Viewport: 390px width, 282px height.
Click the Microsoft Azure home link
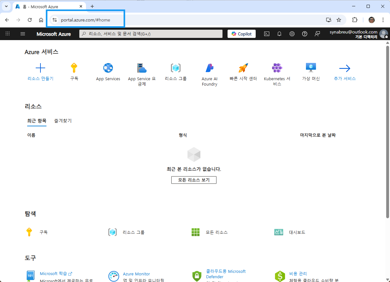tap(54, 34)
